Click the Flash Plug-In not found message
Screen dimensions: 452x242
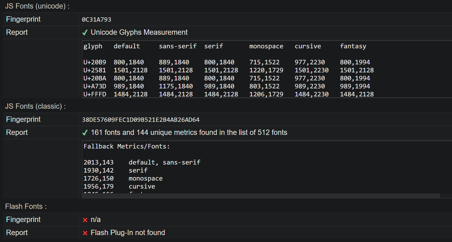coord(128,233)
